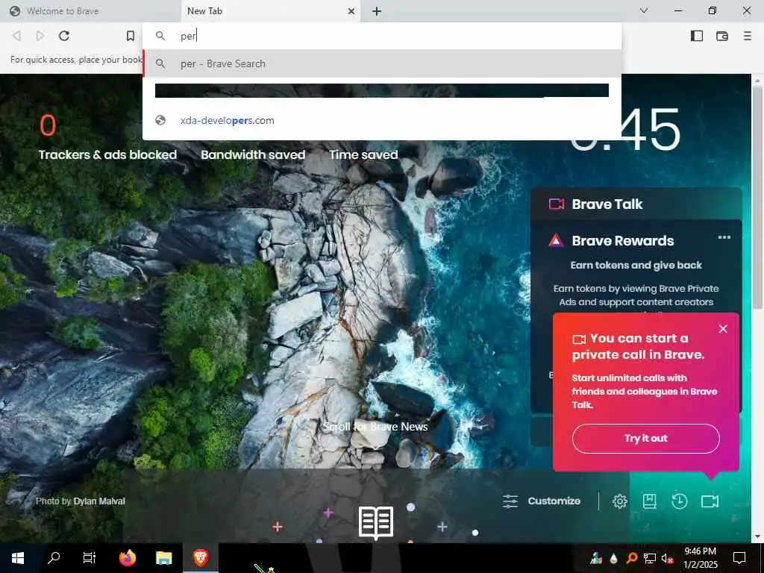This screenshot has width=764, height=573.
Task: Open the Brave Wallet icon
Action: (x=722, y=36)
